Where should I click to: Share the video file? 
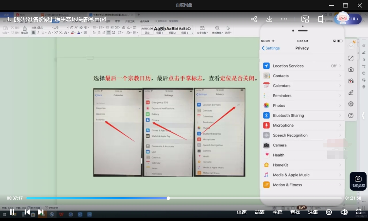[254, 19]
